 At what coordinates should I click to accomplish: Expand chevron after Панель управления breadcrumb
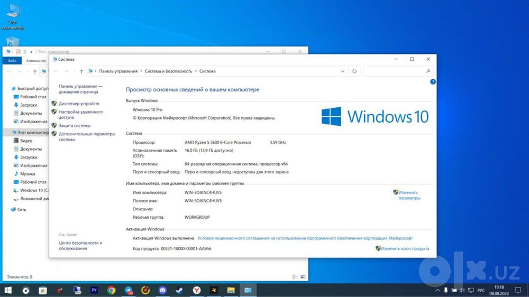141,71
